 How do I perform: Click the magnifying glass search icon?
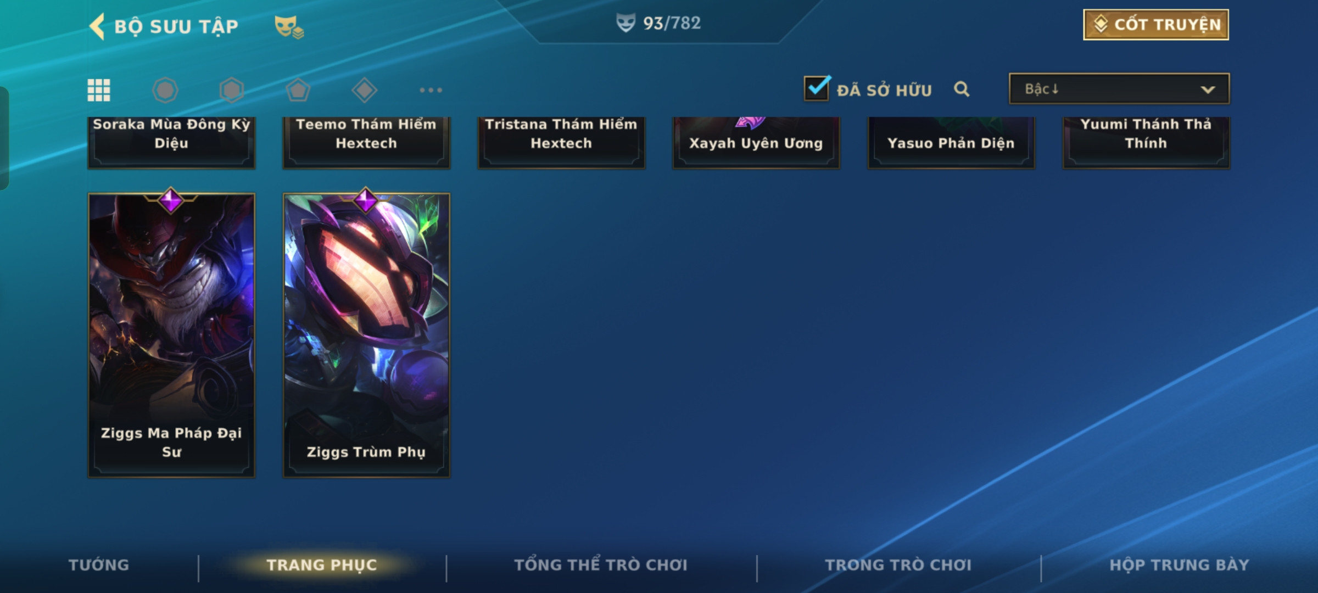coord(962,89)
